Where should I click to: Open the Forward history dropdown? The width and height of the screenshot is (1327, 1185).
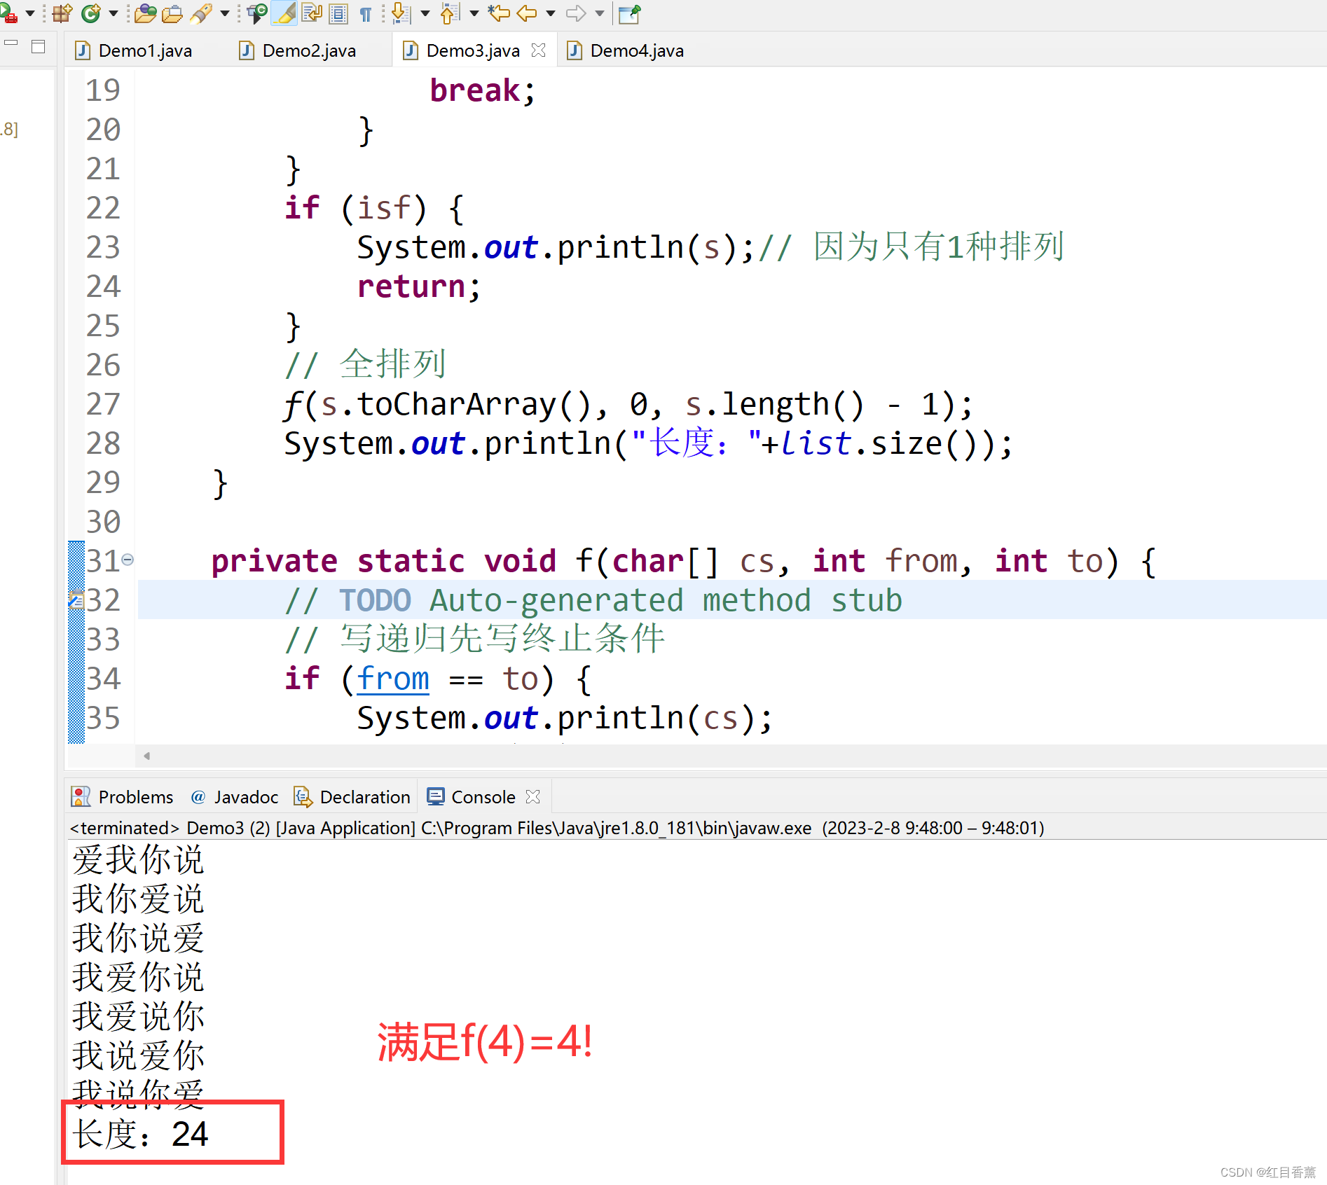599,13
